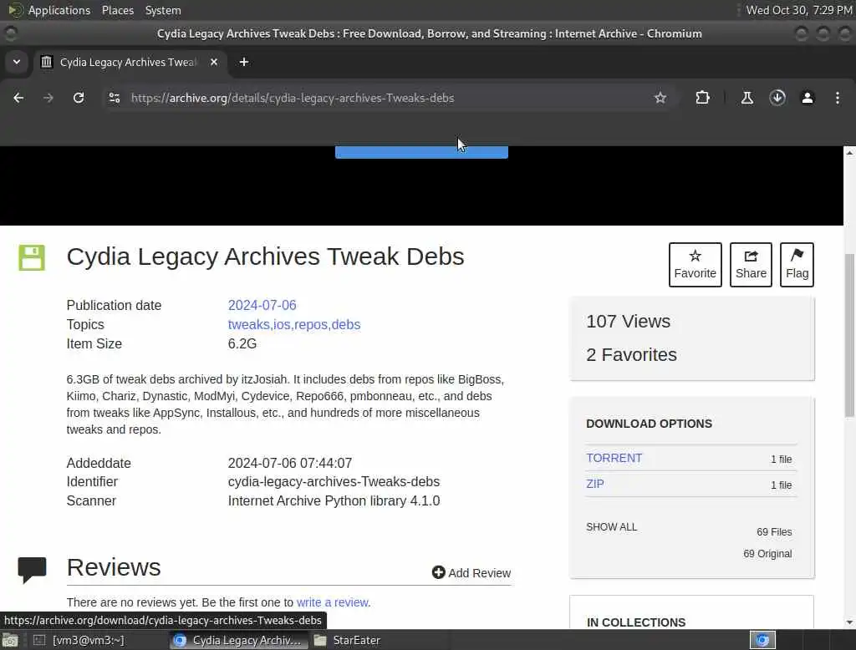
Task: Click the Chromium workspace icon in bottom panel
Action: click(x=762, y=640)
